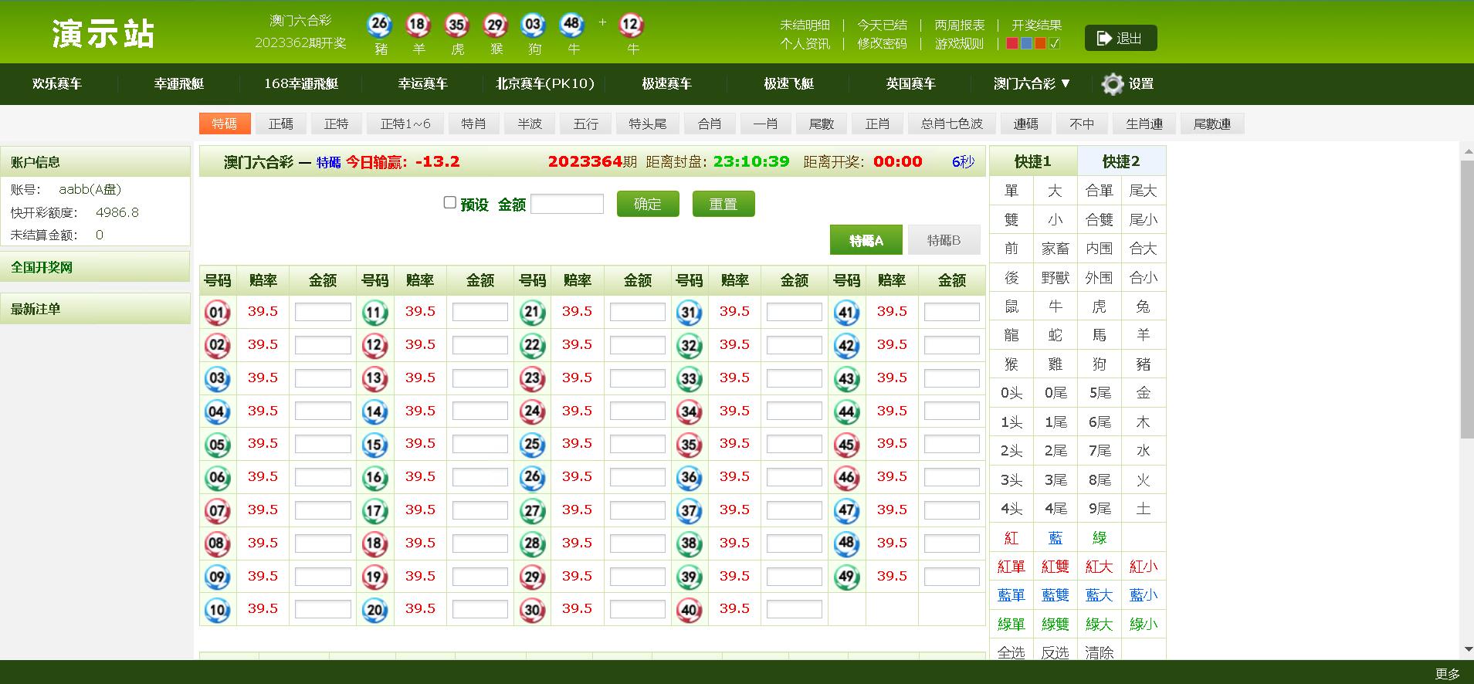Click the green 确定 button
The width and height of the screenshot is (1474, 684).
(648, 204)
